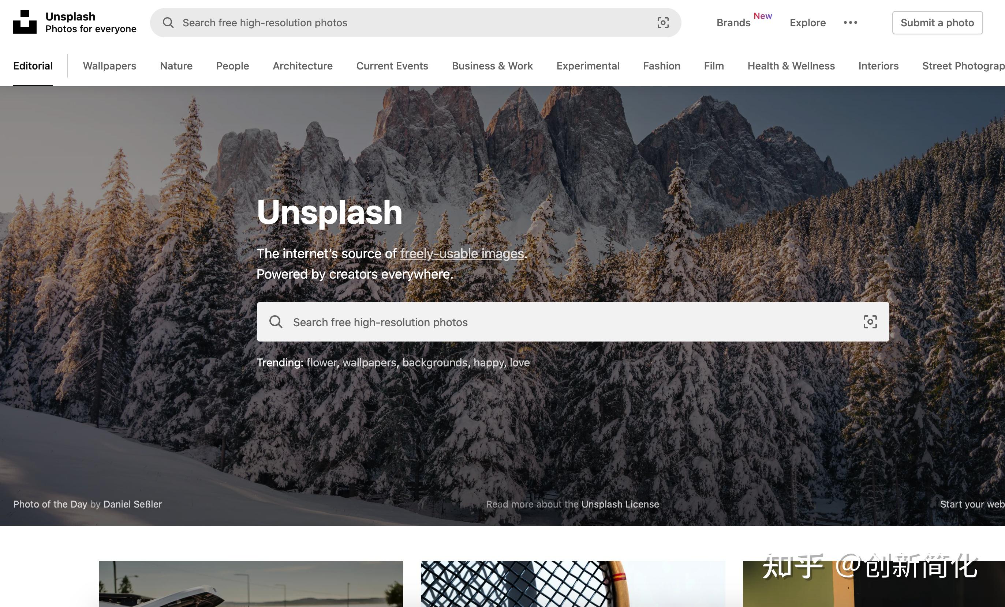The height and width of the screenshot is (607, 1005).
Task: Click the Submit a photo button
Action: (x=937, y=23)
